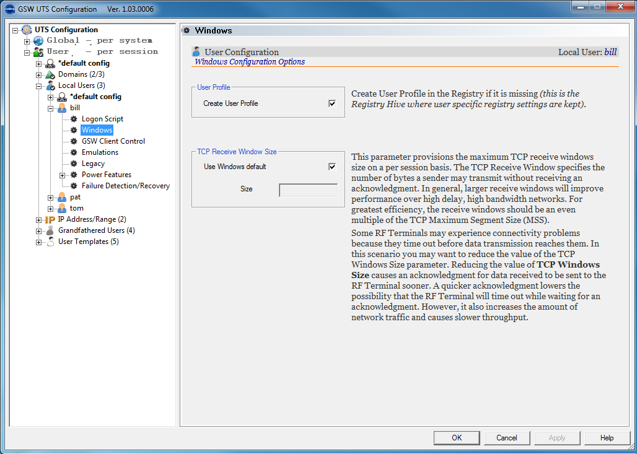Screen dimensions: 637x454
Task: Click the Grandfathered Users gray person icon
Action: (50, 230)
